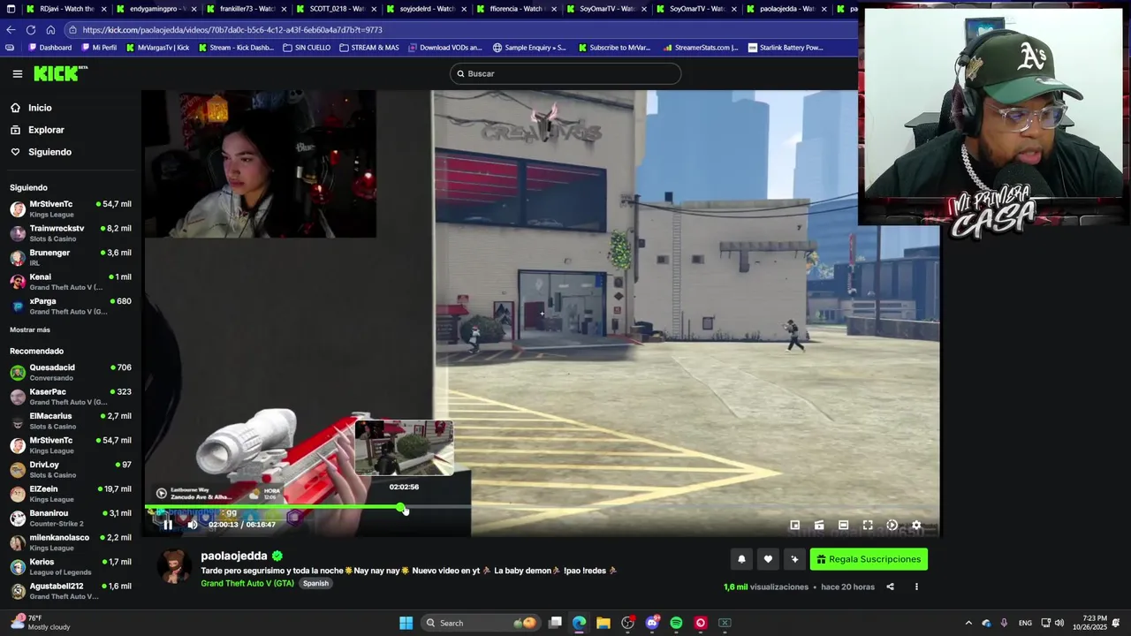Open ElMacarius recommended channel
The height and width of the screenshot is (636, 1131).
point(71,420)
